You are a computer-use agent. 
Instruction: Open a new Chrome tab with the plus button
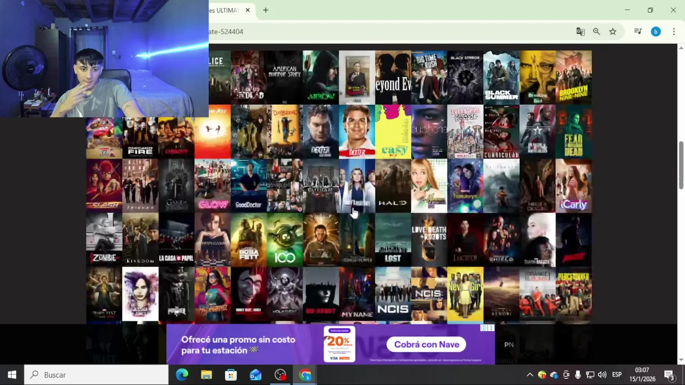pos(265,10)
